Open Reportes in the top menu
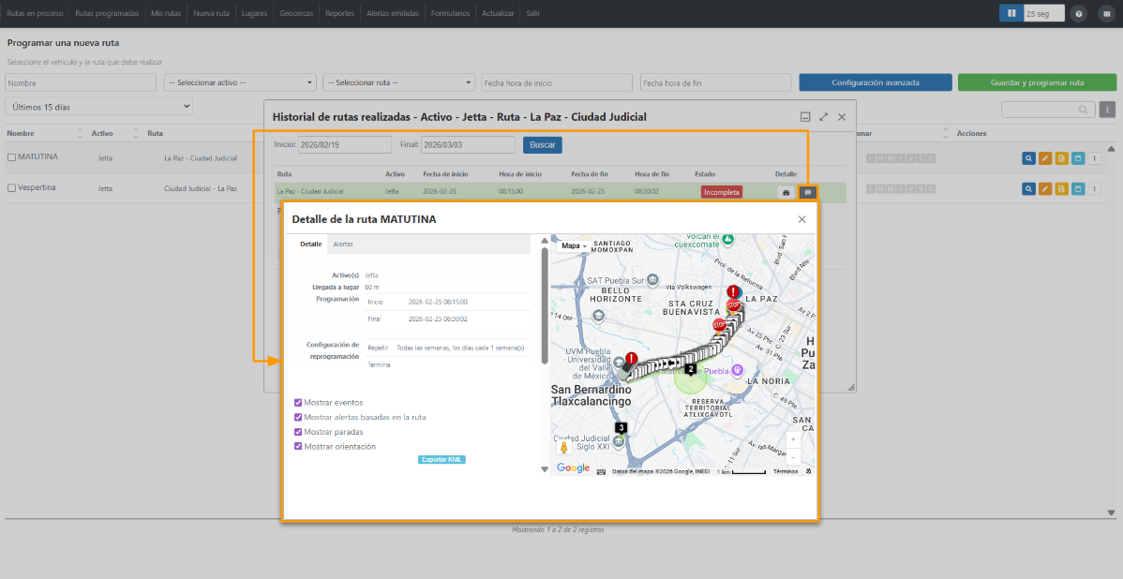1123x579 pixels. (x=339, y=14)
